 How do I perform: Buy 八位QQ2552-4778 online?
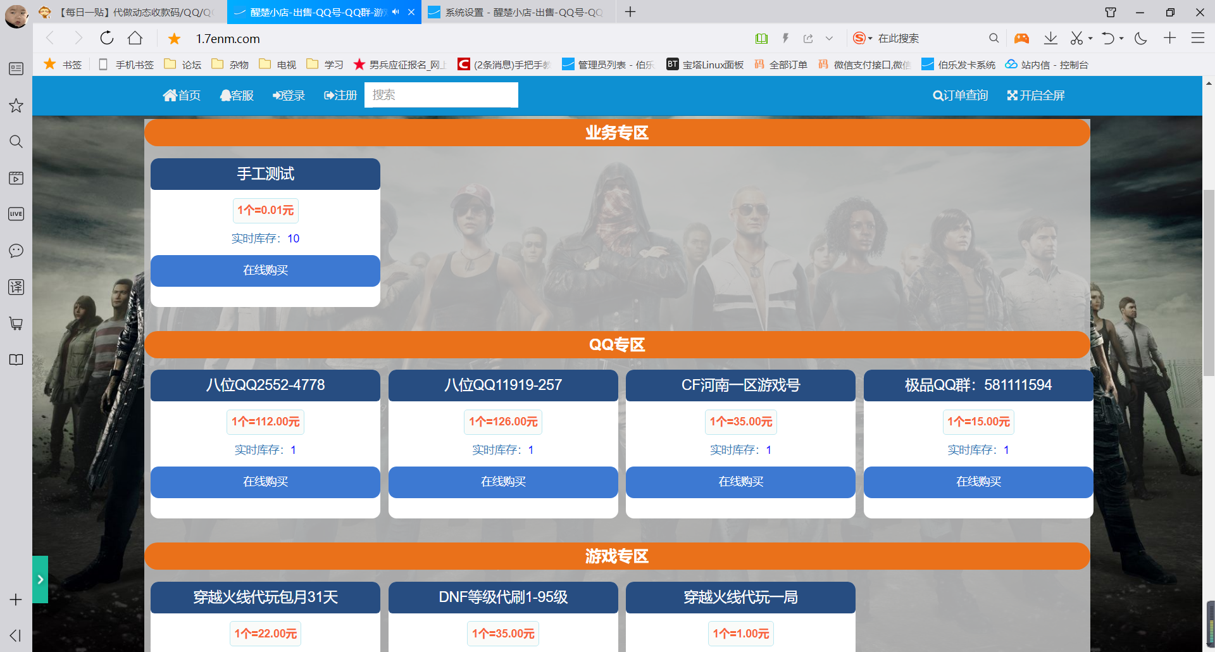pos(265,482)
